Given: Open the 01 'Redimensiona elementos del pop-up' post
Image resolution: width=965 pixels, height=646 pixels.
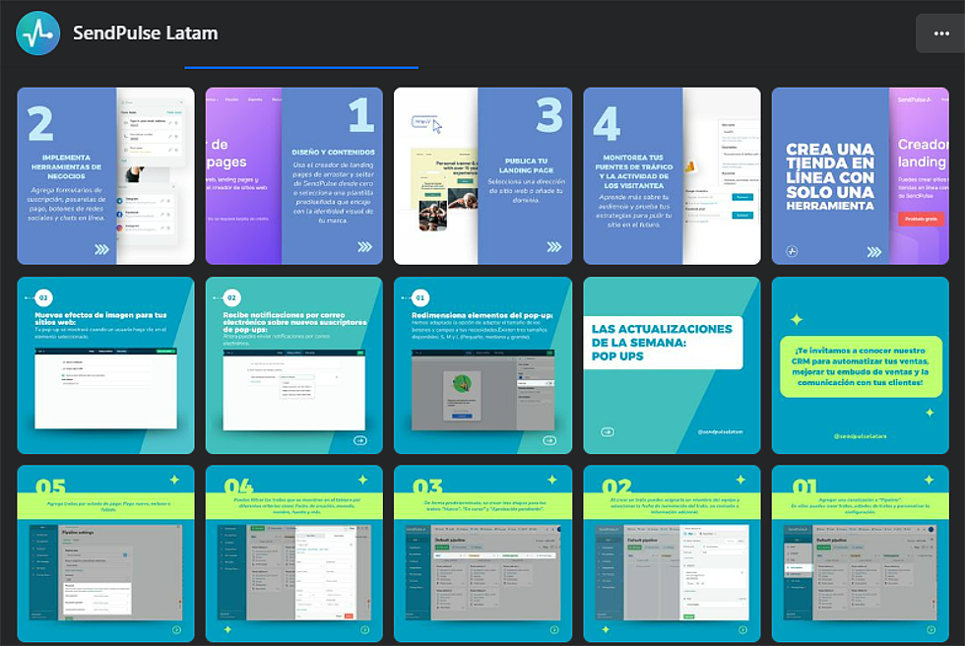Looking at the screenshot, I should click(x=483, y=365).
